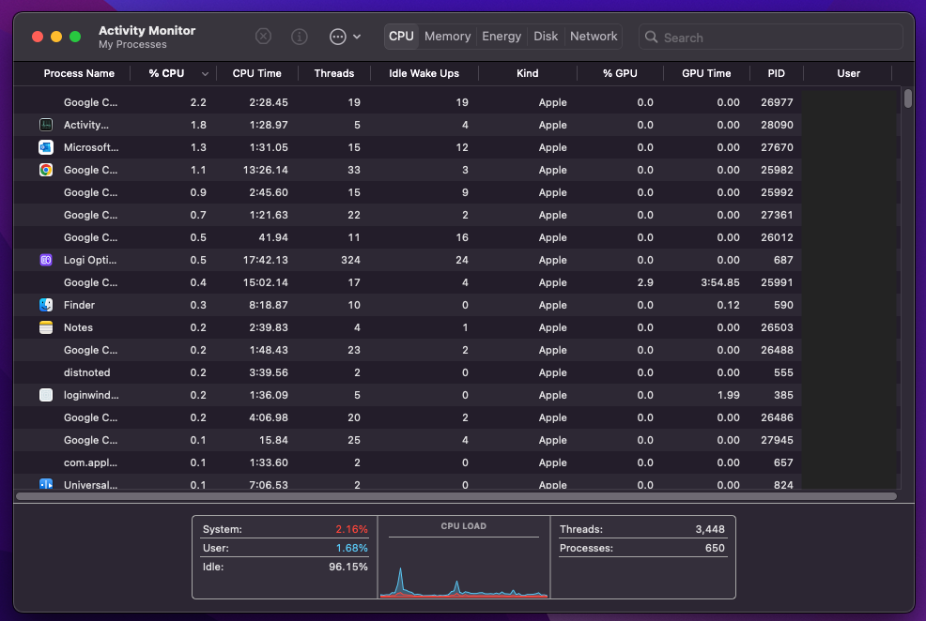Image resolution: width=926 pixels, height=621 pixels.
Task: Click the GPU Time value 0.12
Action: [729, 305]
